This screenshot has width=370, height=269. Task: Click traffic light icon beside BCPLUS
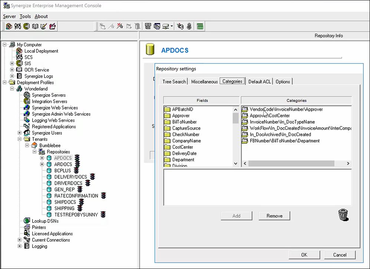pyautogui.click(x=76, y=171)
